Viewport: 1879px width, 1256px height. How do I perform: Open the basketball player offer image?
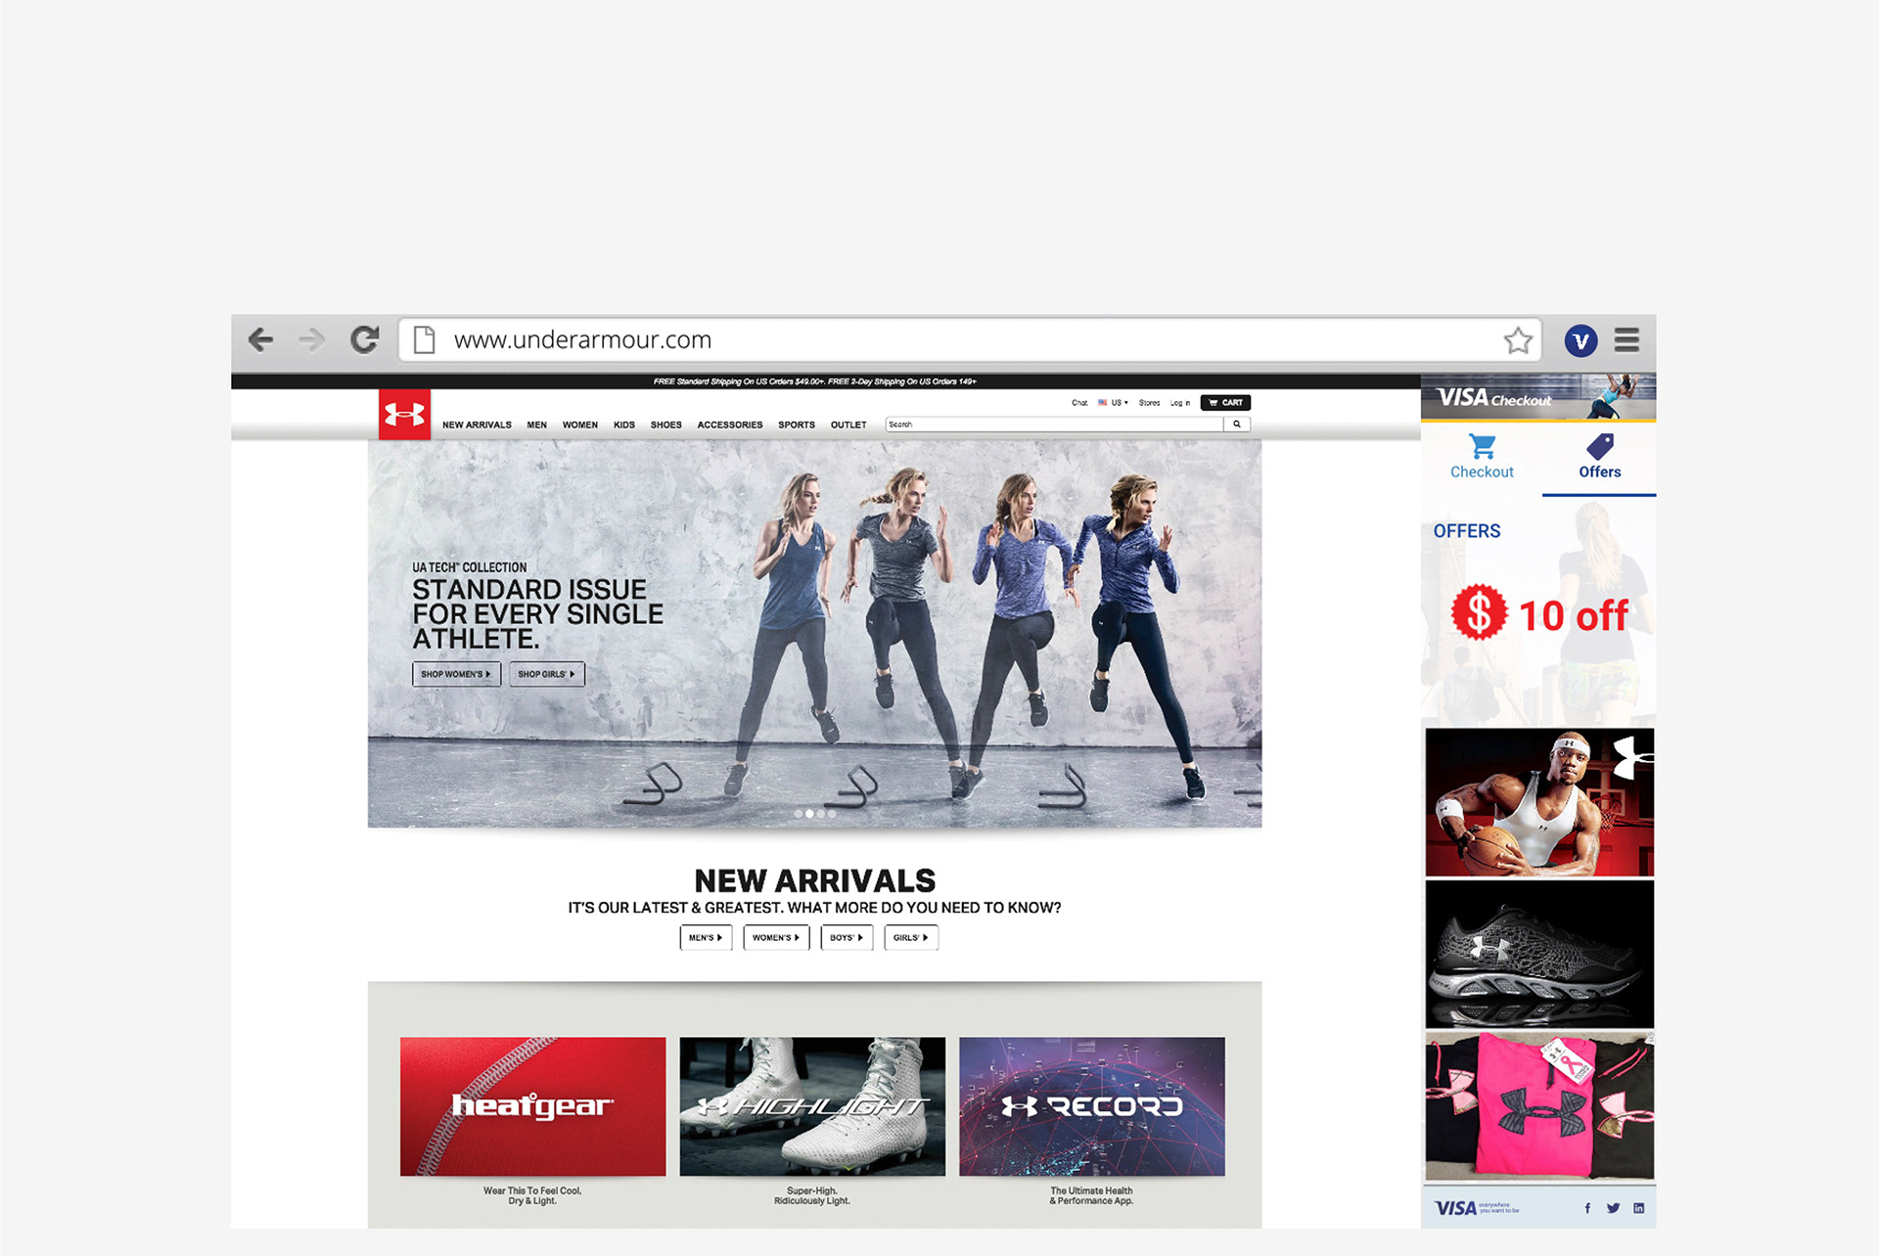1539,802
